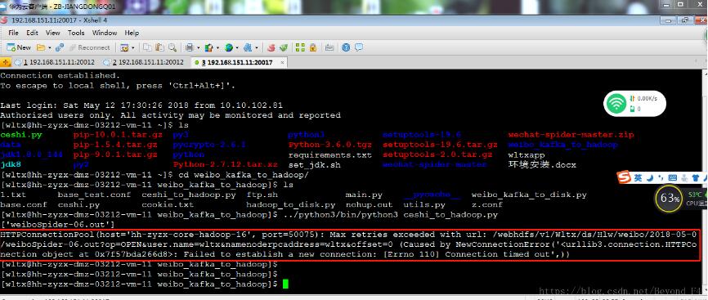Open the Window menu
Viewport: 708px width, 300px height.
coord(105,33)
